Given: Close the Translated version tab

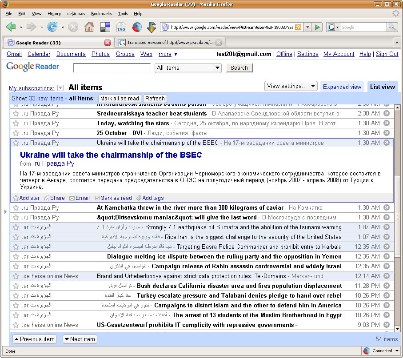Looking at the screenshot, I should (x=219, y=43).
